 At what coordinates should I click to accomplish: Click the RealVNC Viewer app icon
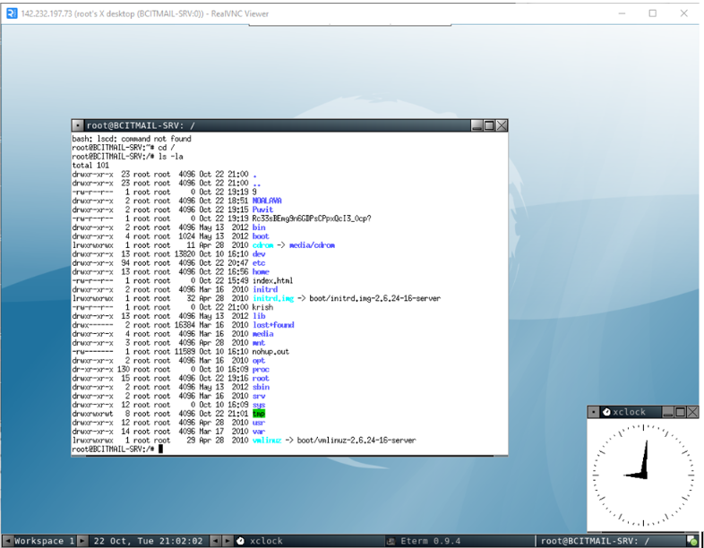pos(10,13)
